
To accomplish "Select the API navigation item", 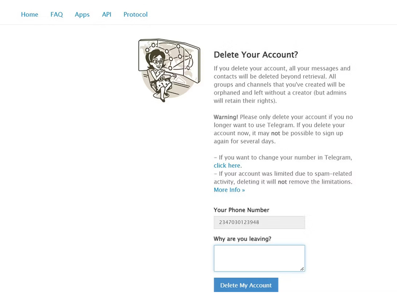I will [106, 14].
